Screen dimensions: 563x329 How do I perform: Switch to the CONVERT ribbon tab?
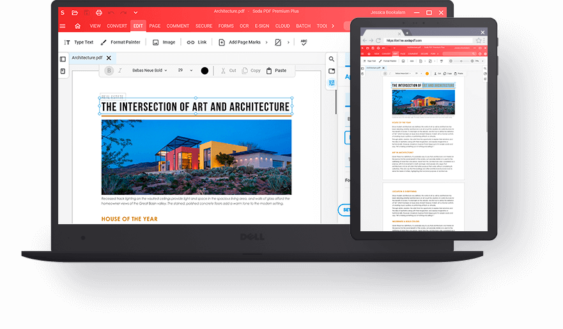click(117, 26)
